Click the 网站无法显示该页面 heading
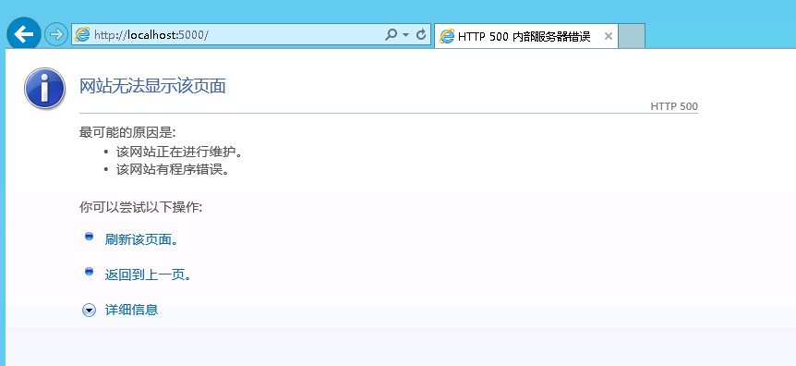Image resolution: width=796 pixels, height=366 pixels. 152,87
